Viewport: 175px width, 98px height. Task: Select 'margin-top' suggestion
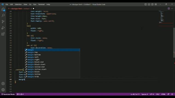click(x=52, y=52)
